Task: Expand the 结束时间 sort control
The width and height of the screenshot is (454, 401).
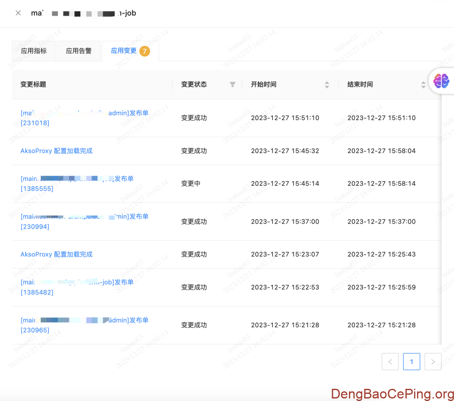Action: point(423,84)
